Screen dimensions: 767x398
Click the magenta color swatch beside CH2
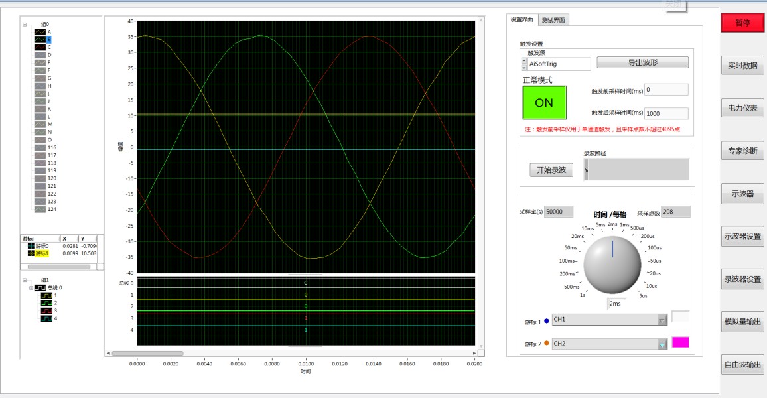coord(681,342)
